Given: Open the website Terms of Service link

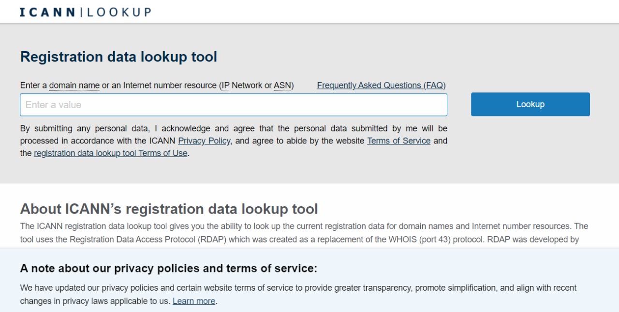Looking at the screenshot, I should [x=398, y=141].
